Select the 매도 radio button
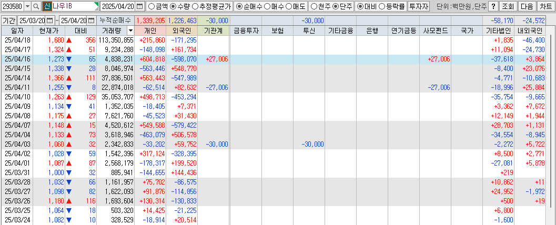Viewport: 556px width, 225px height. pyautogui.click(x=289, y=6)
